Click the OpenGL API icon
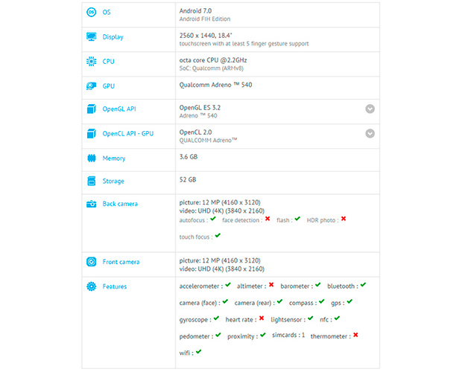462x372 pixels. pos(91,109)
